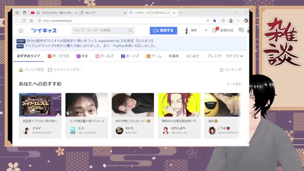Image resolution: width=304 pixels, height=171 pixels.
Task: Click user name こうき
Action: click(x=224, y=128)
